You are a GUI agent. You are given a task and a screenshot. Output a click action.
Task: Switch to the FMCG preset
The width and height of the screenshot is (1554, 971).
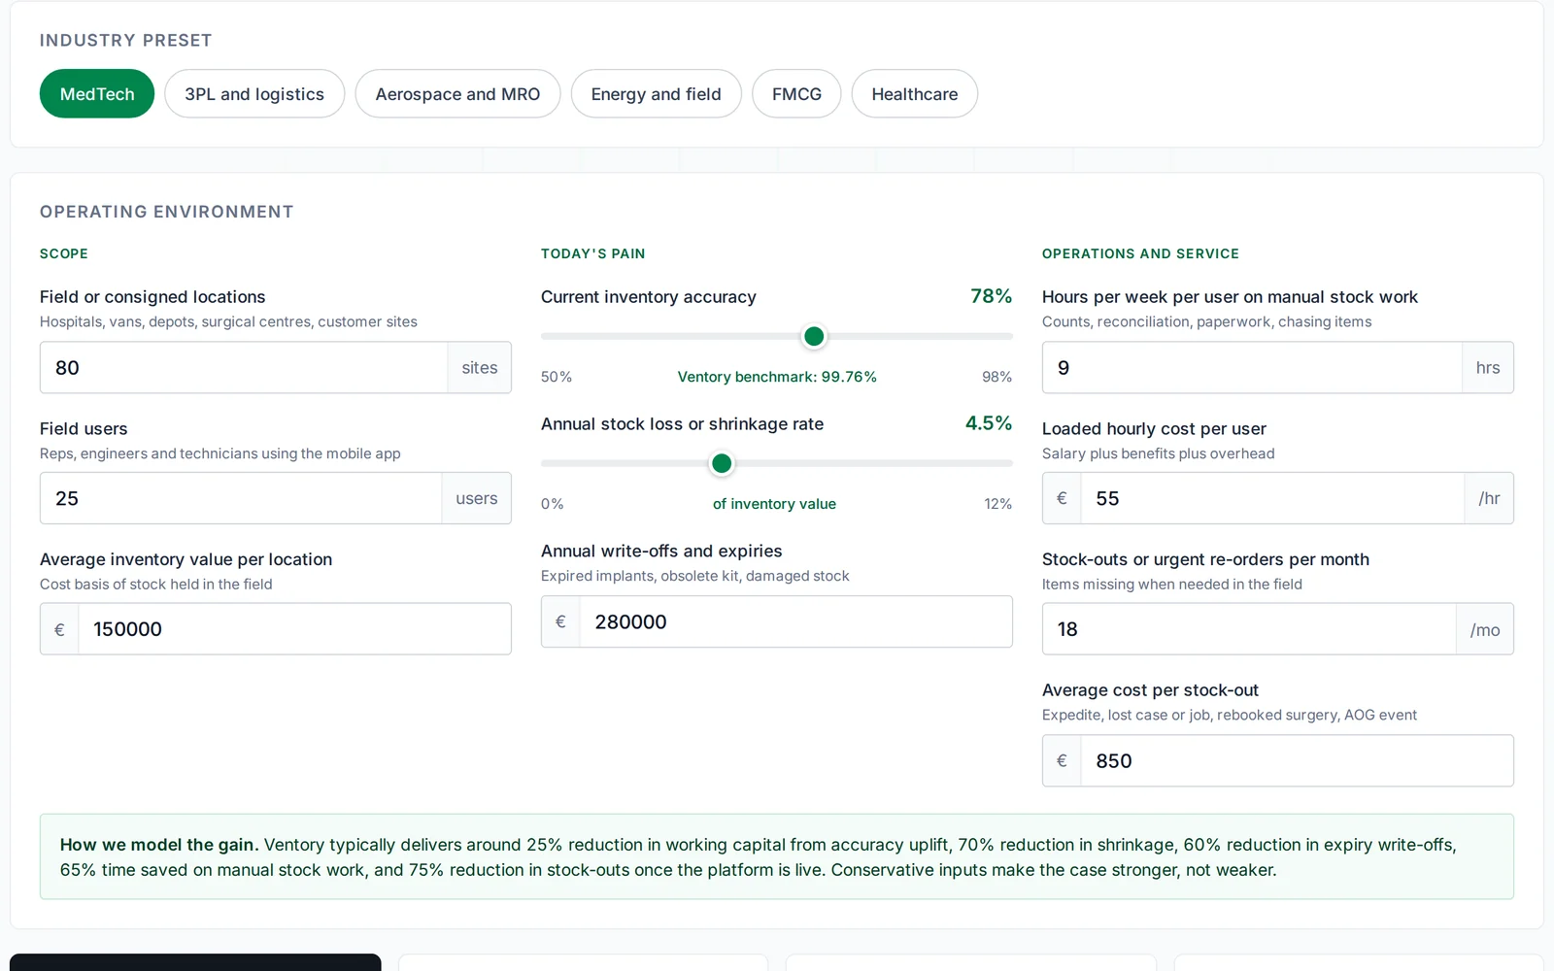click(x=796, y=94)
